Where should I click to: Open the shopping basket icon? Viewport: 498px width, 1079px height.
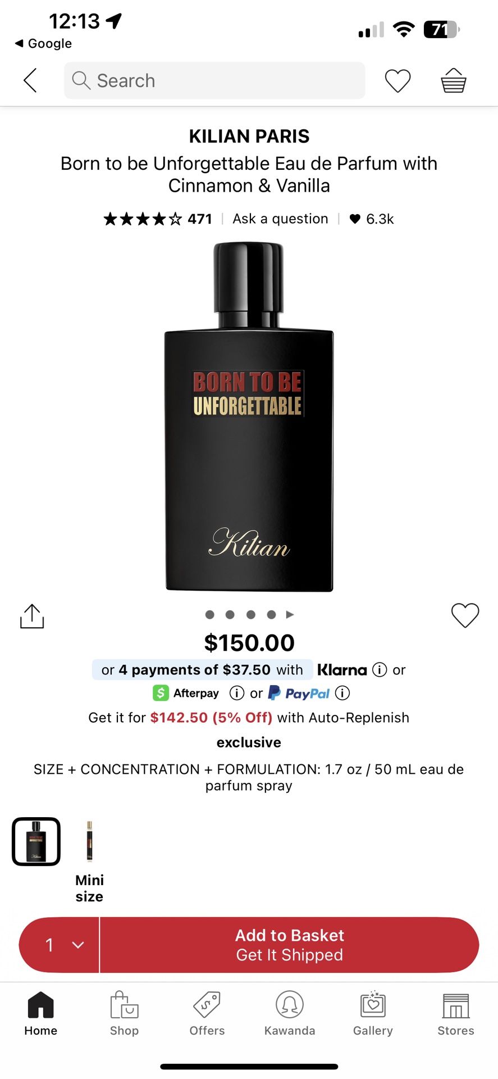(453, 80)
